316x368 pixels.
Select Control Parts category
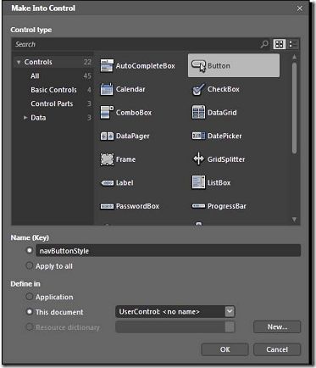click(x=52, y=103)
